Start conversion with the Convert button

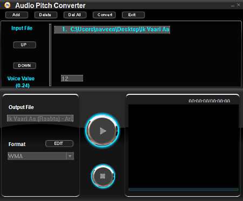(104, 15)
